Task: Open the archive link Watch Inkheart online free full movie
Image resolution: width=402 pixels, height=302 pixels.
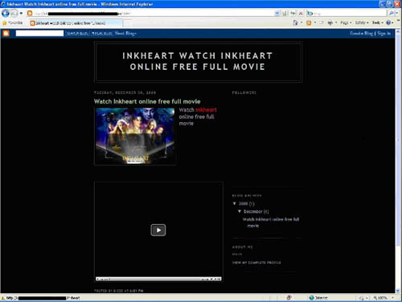Action: (x=271, y=222)
